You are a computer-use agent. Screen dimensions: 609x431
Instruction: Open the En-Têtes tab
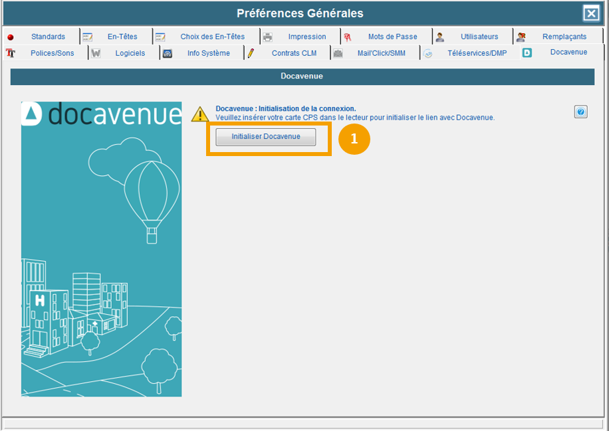pos(122,37)
